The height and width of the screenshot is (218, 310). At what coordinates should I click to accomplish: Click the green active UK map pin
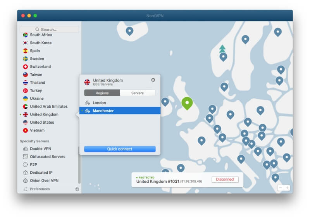click(187, 103)
